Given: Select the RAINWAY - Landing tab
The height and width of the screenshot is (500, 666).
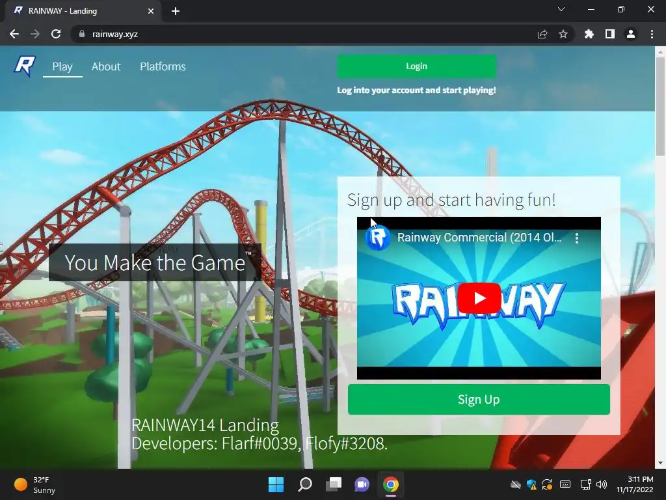Looking at the screenshot, I should (x=83, y=11).
